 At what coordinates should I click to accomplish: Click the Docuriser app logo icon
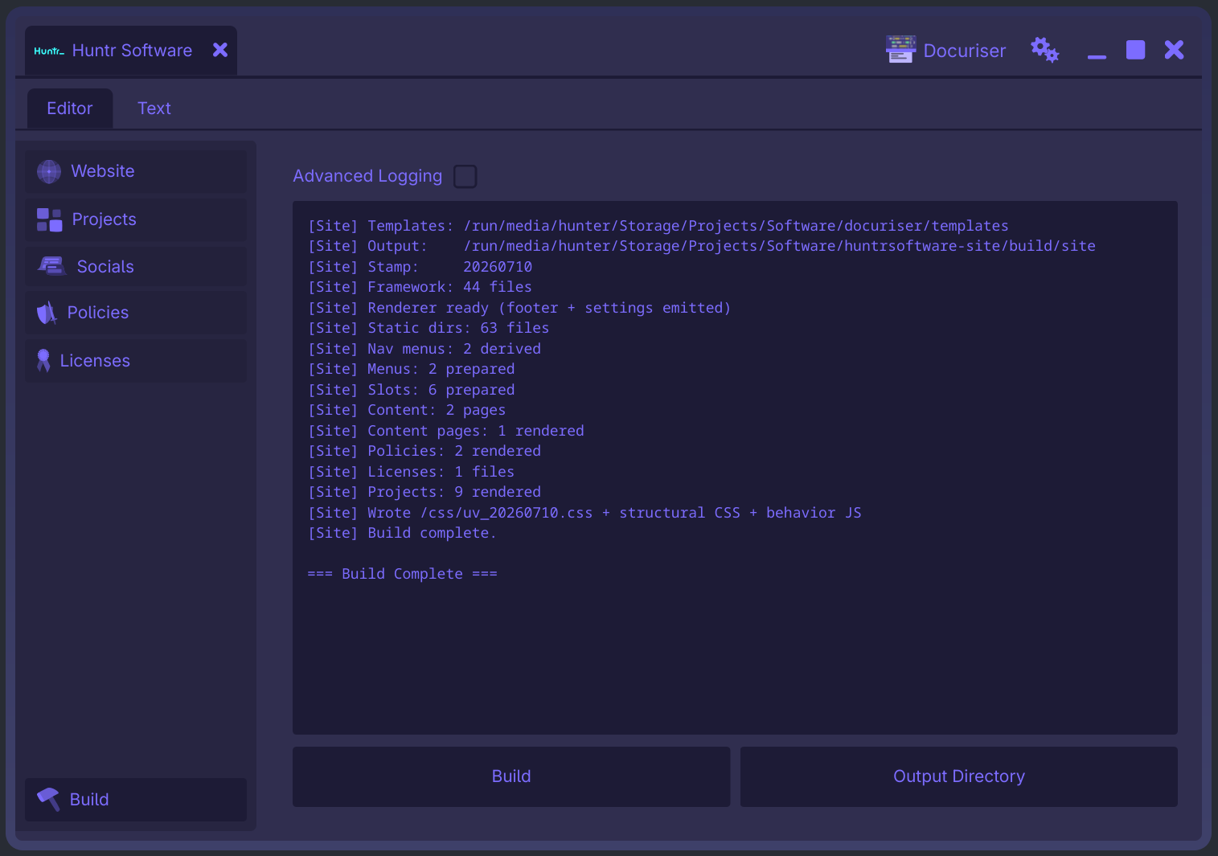tap(900, 49)
